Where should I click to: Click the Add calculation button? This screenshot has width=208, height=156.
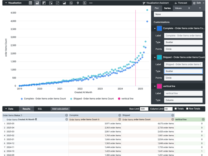[60, 109]
